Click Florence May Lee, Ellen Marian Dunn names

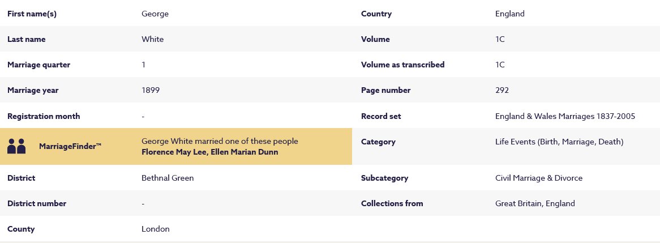[x=209, y=152]
